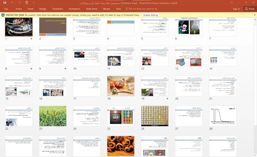257x157 pixels.
Task: Dismiss the Protected View message bar
Action: [255, 15]
